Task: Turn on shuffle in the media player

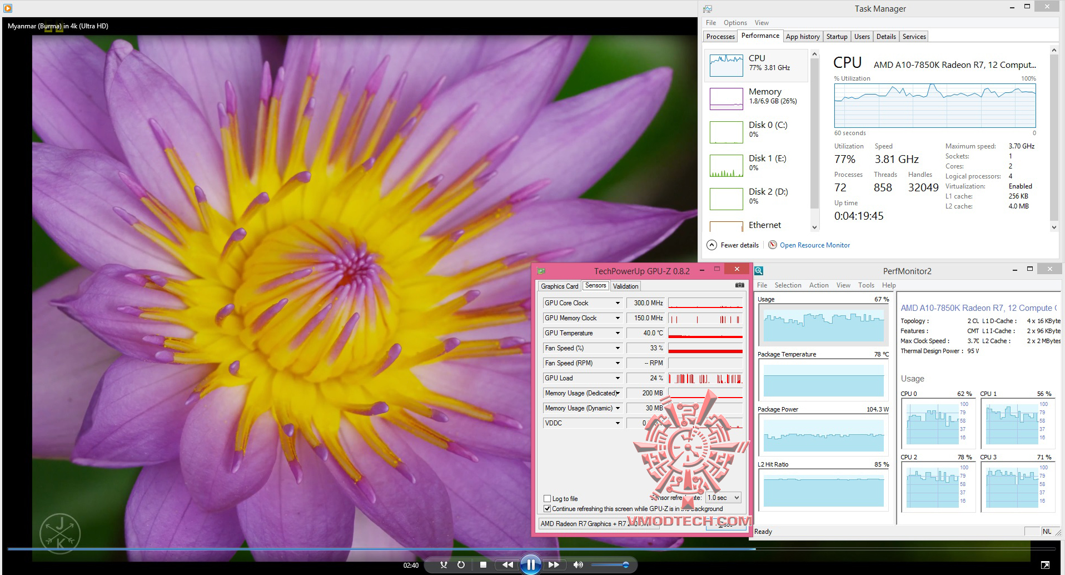Action: pos(444,565)
